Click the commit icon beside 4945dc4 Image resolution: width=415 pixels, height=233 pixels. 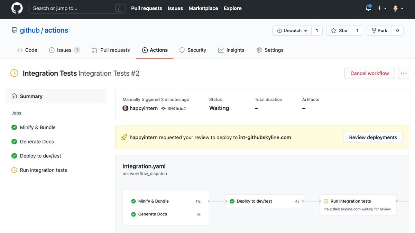163,108
